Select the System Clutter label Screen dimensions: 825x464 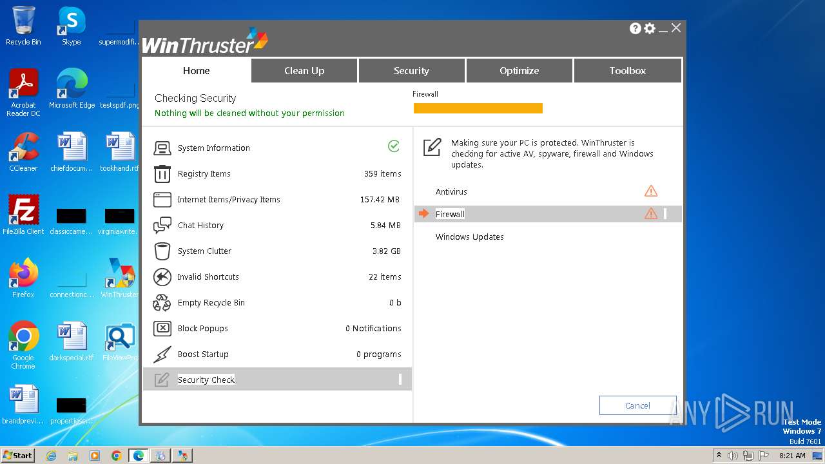(x=204, y=251)
